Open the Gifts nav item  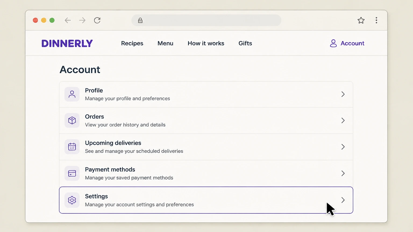tap(245, 44)
